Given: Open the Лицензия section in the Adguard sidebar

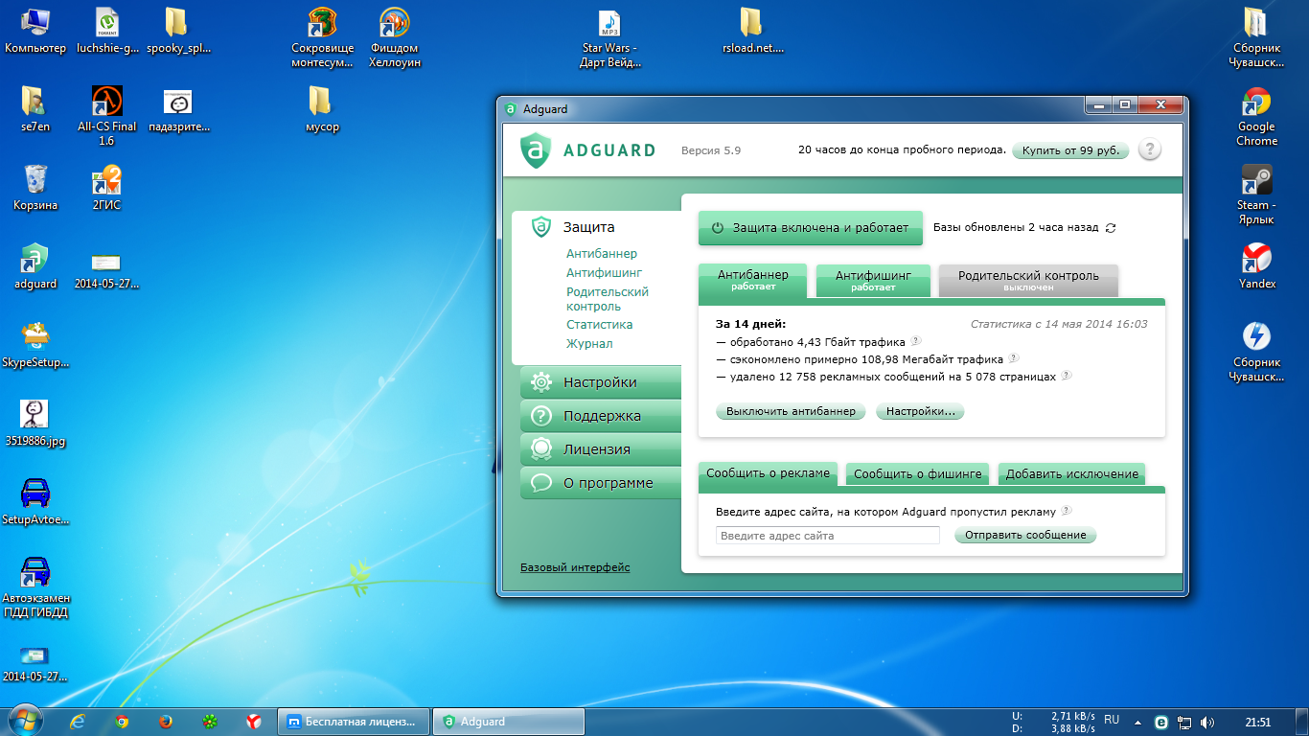Looking at the screenshot, I should point(601,449).
